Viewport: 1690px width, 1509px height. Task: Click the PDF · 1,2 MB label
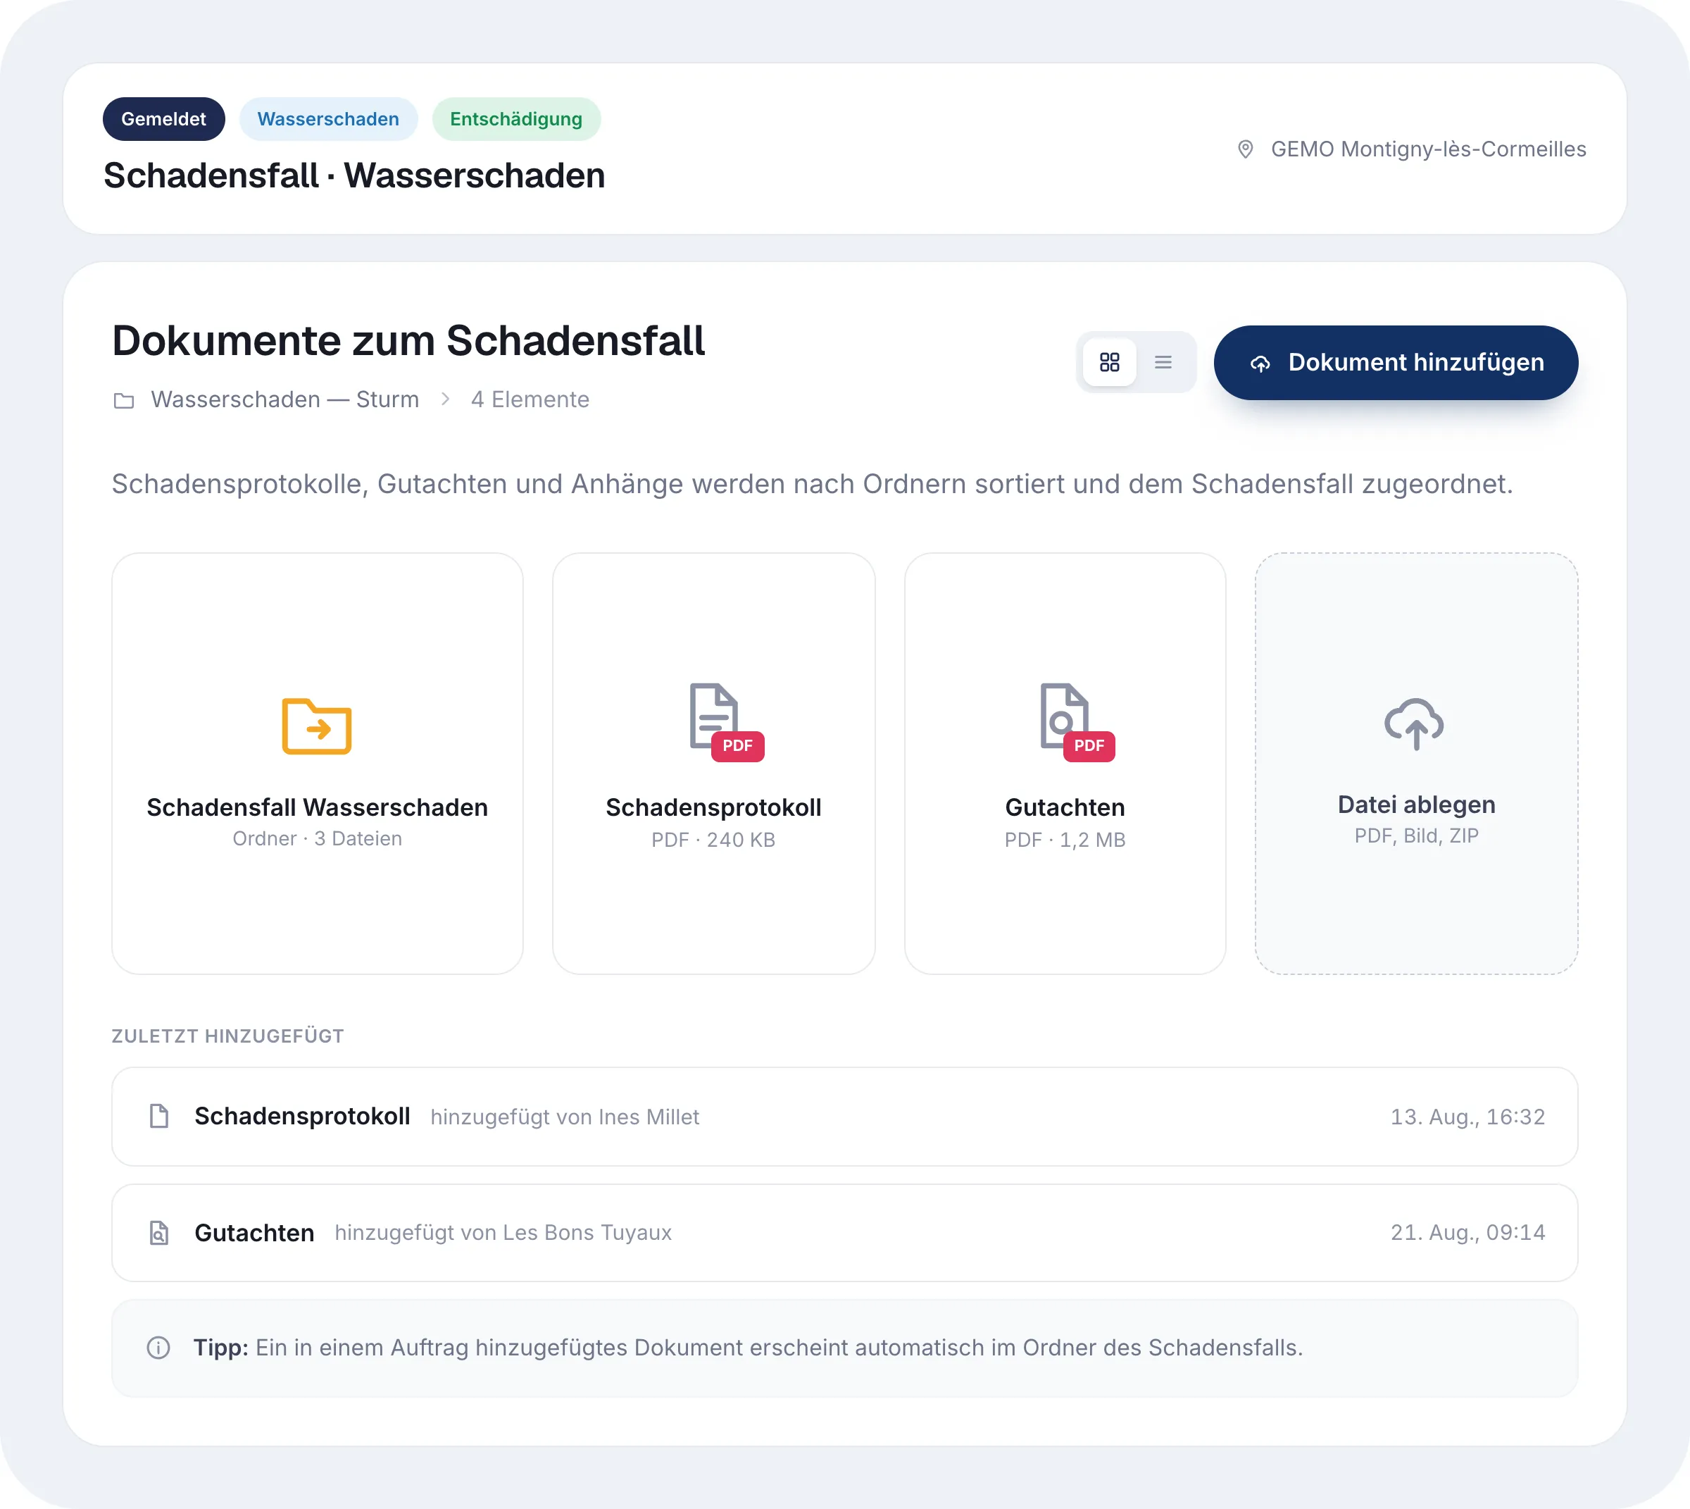(x=1065, y=840)
